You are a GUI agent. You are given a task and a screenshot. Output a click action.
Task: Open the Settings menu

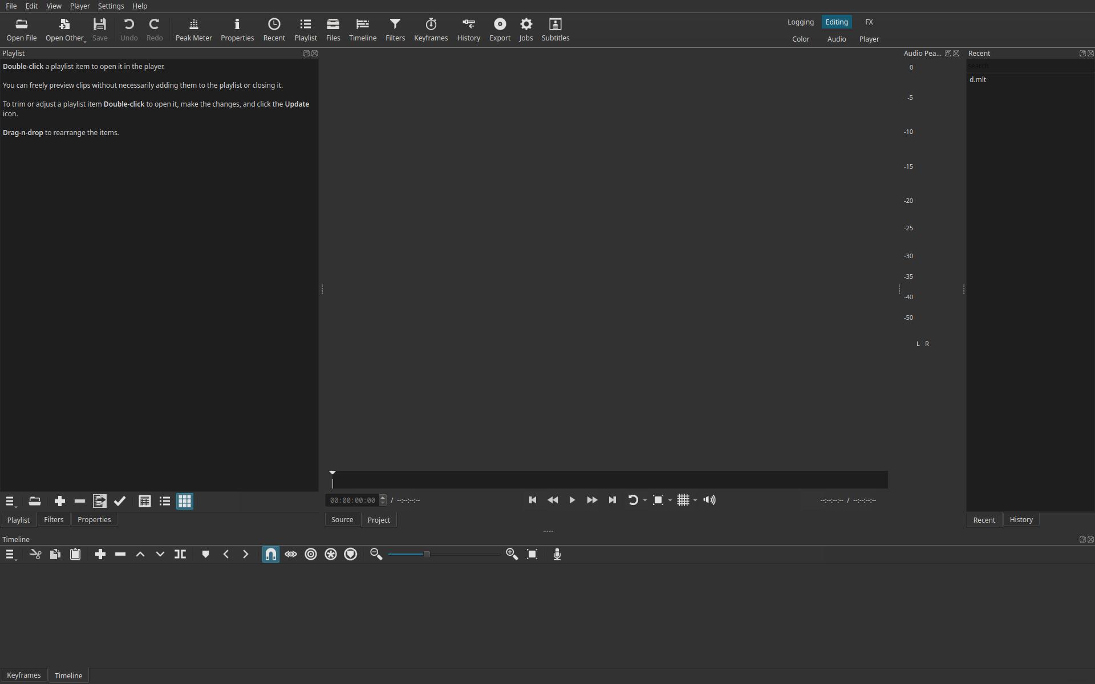click(111, 6)
